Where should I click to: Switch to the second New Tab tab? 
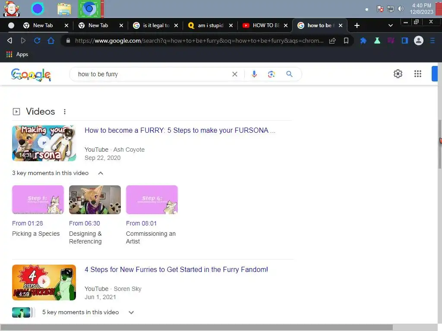tap(98, 25)
